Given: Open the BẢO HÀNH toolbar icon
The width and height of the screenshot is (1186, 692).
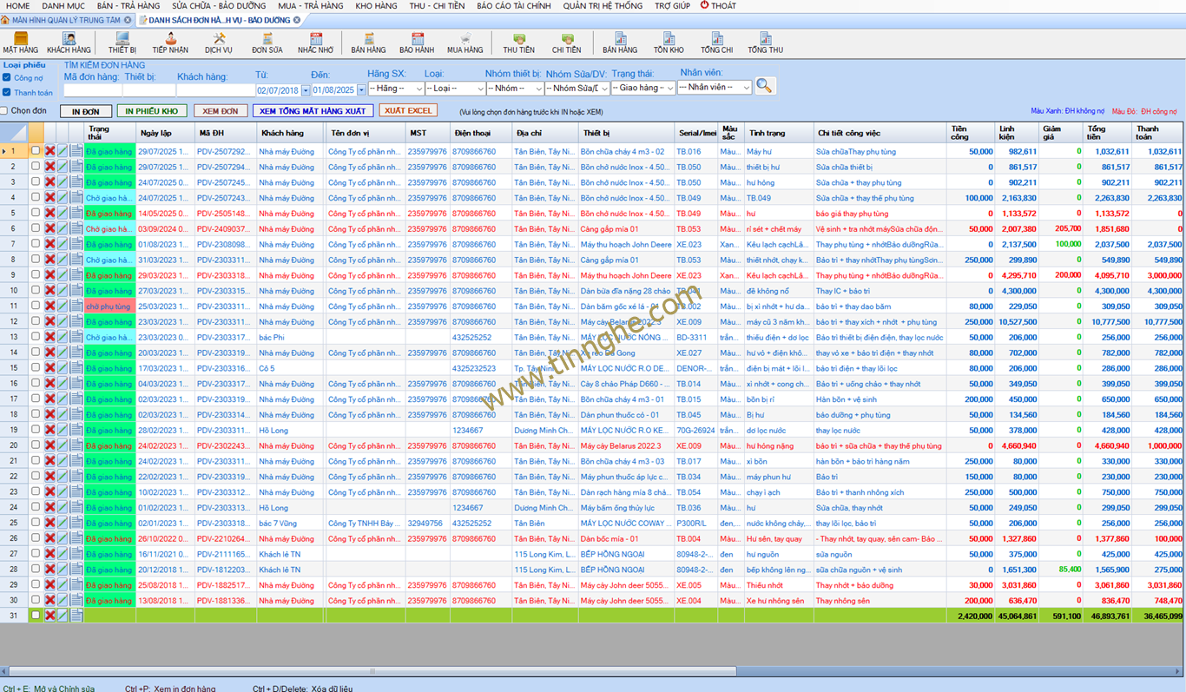Looking at the screenshot, I should tap(417, 43).
